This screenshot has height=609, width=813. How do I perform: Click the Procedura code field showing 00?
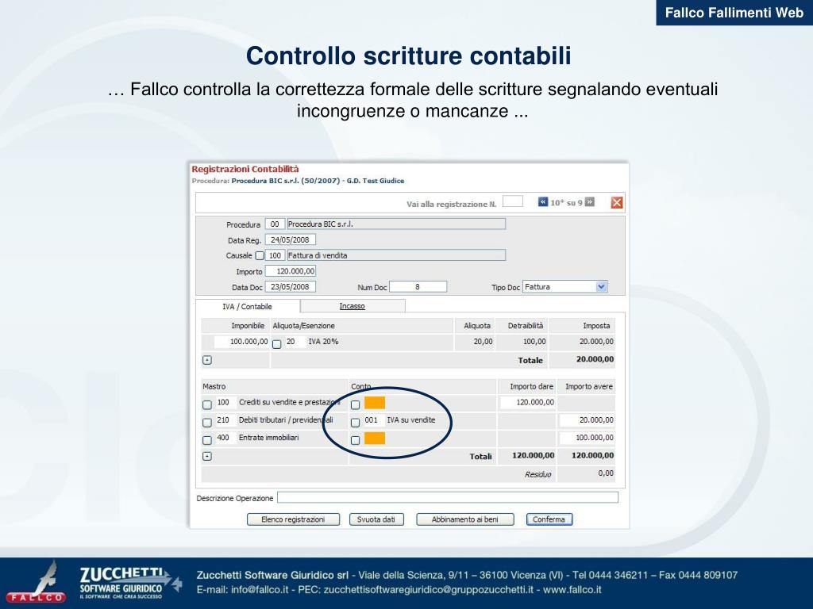pos(275,224)
